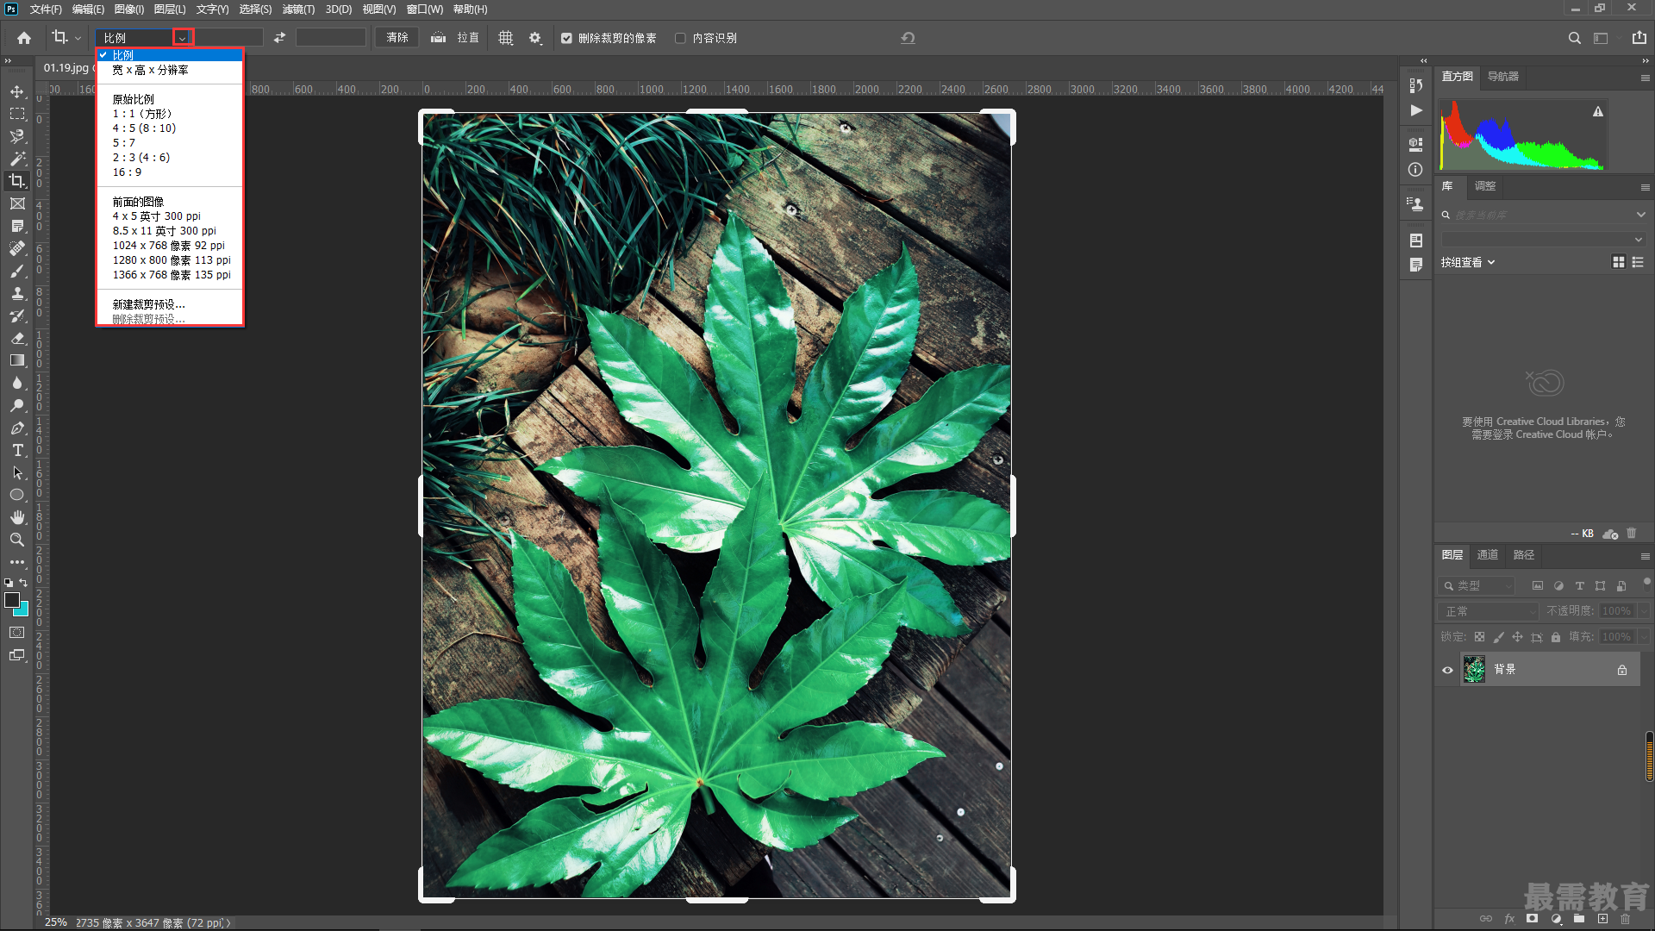Click the foreground color swatch

(12, 600)
